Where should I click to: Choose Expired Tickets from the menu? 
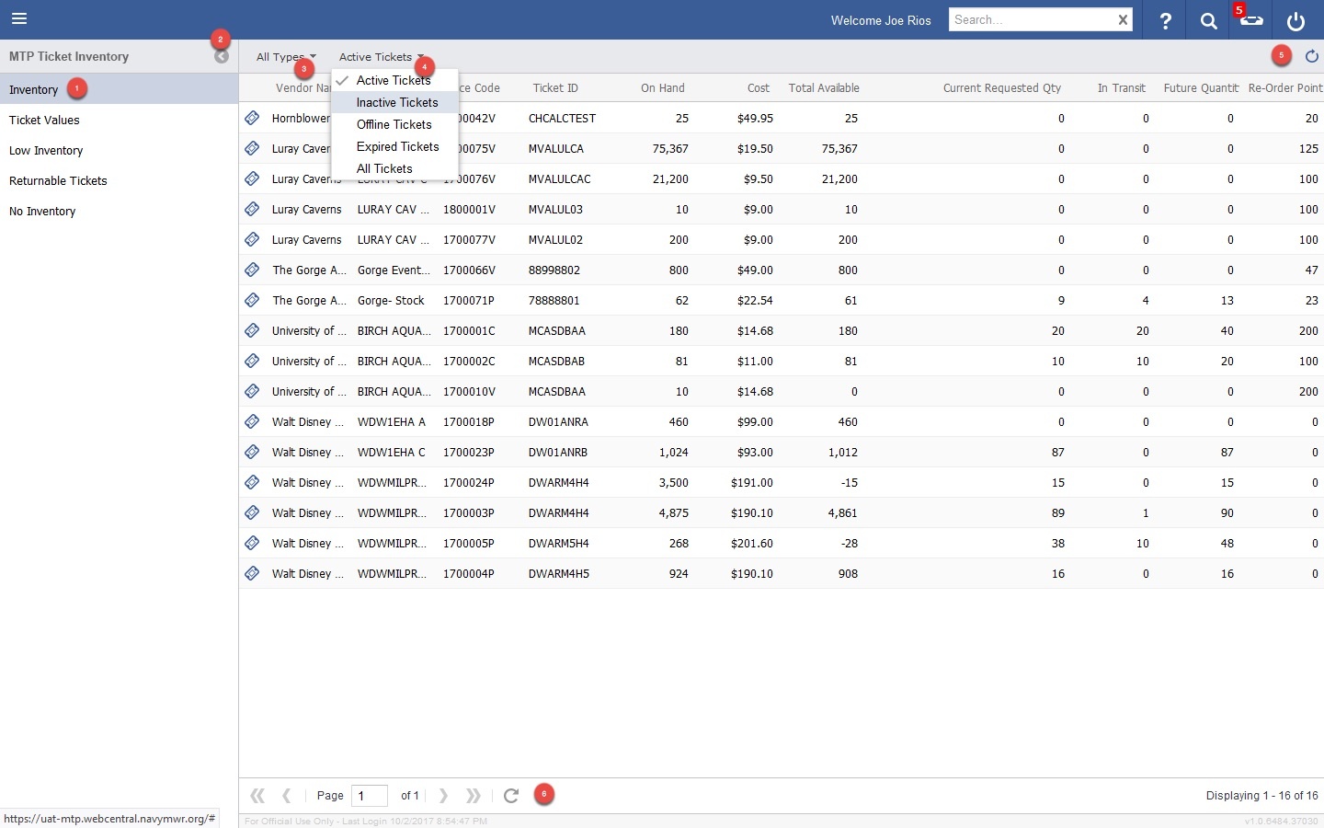[397, 147]
